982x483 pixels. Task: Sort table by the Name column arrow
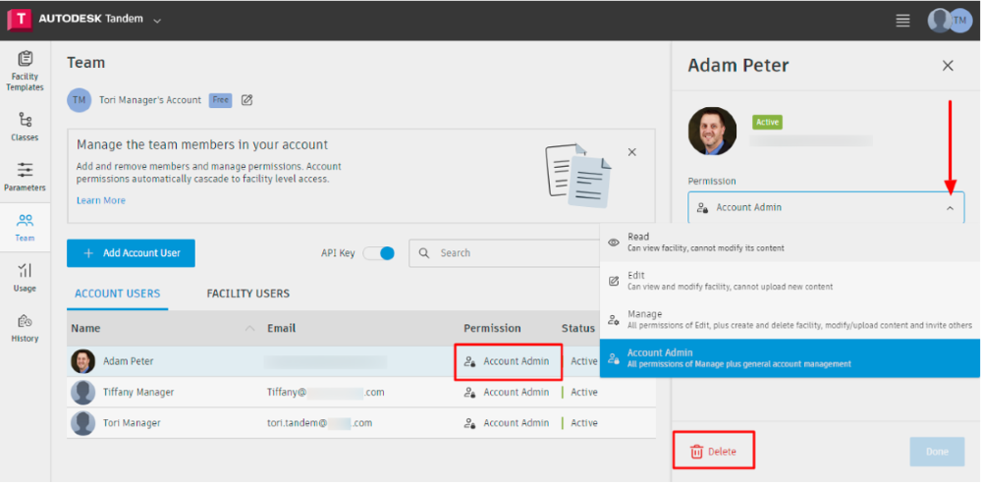click(x=249, y=328)
